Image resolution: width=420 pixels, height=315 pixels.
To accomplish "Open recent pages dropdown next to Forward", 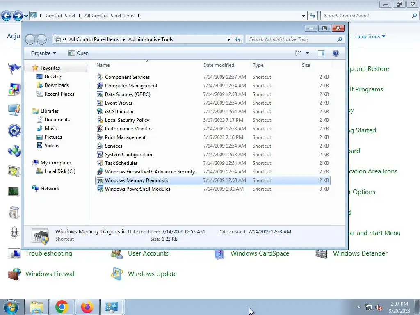I will pyautogui.click(x=26, y=16).
